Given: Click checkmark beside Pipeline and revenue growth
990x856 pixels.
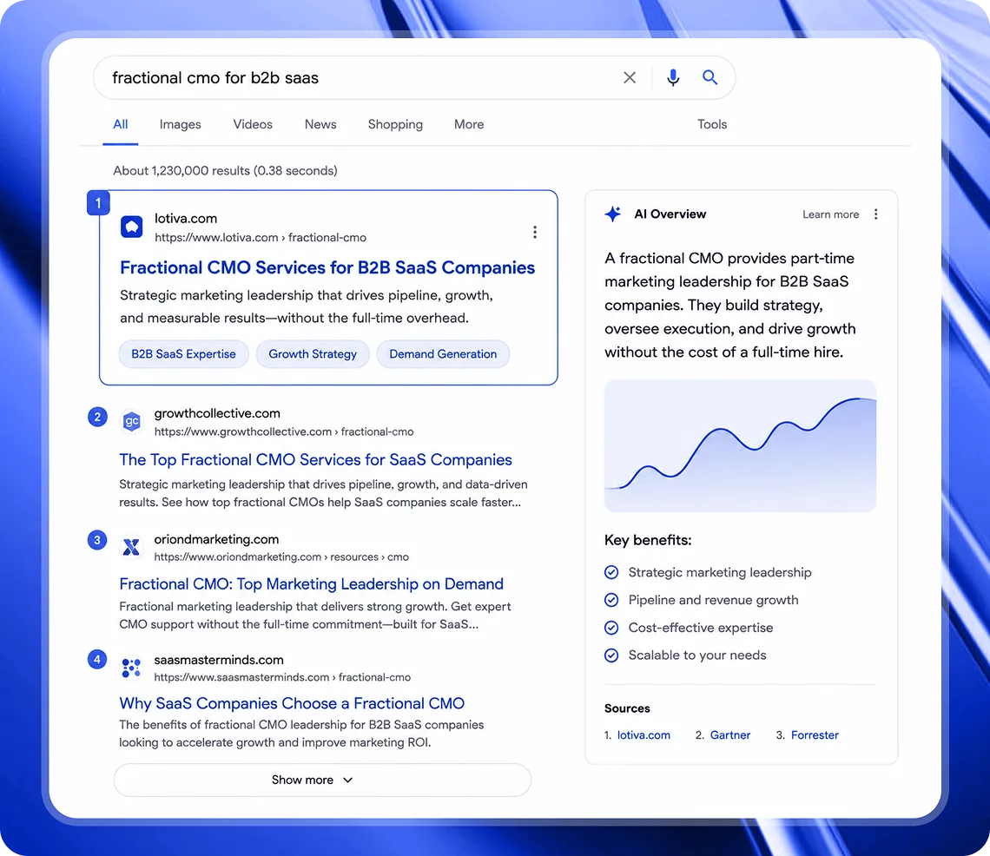Looking at the screenshot, I should click(611, 600).
